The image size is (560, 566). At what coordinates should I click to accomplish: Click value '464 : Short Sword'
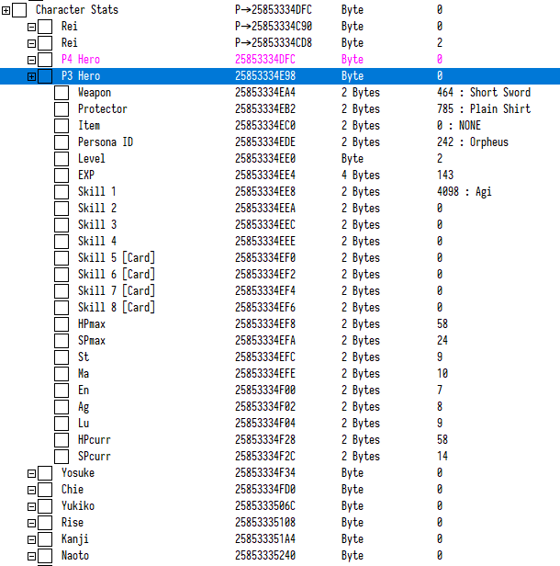484,93
